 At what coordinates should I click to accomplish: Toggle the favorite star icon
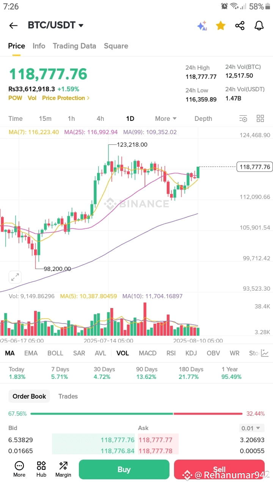(x=221, y=25)
